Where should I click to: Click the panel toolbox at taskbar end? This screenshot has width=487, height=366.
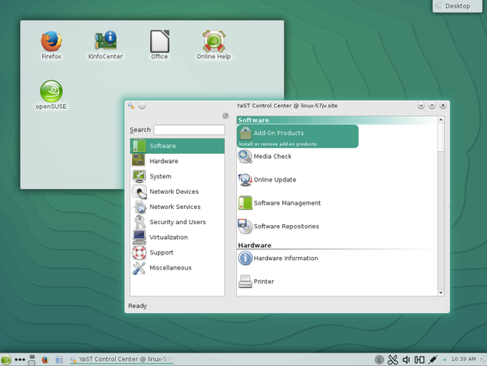(484, 359)
